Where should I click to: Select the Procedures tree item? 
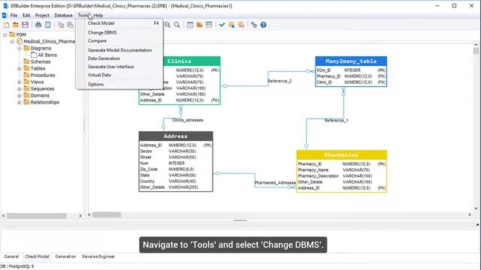(43, 75)
